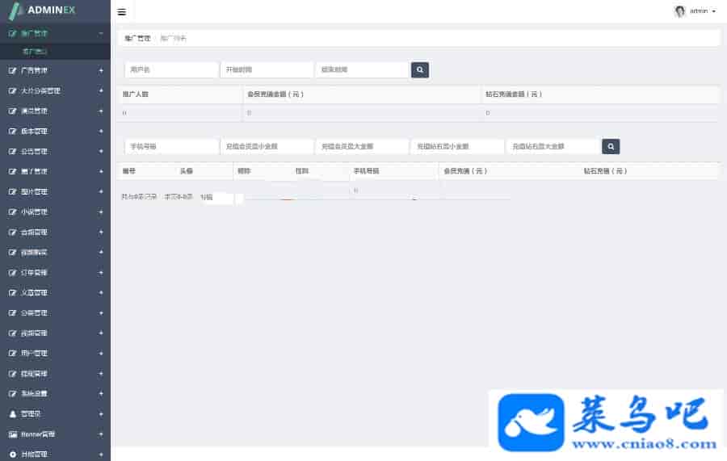Expand the 小说管理 section with plus
This screenshot has width=727, height=461.
coord(101,212)
